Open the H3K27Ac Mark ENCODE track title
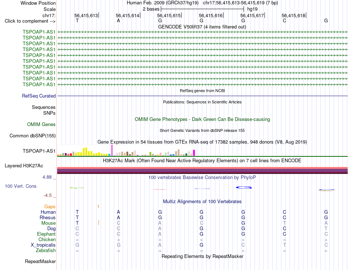The width and height of the screenshot is (348, 270). click(202, 160)
